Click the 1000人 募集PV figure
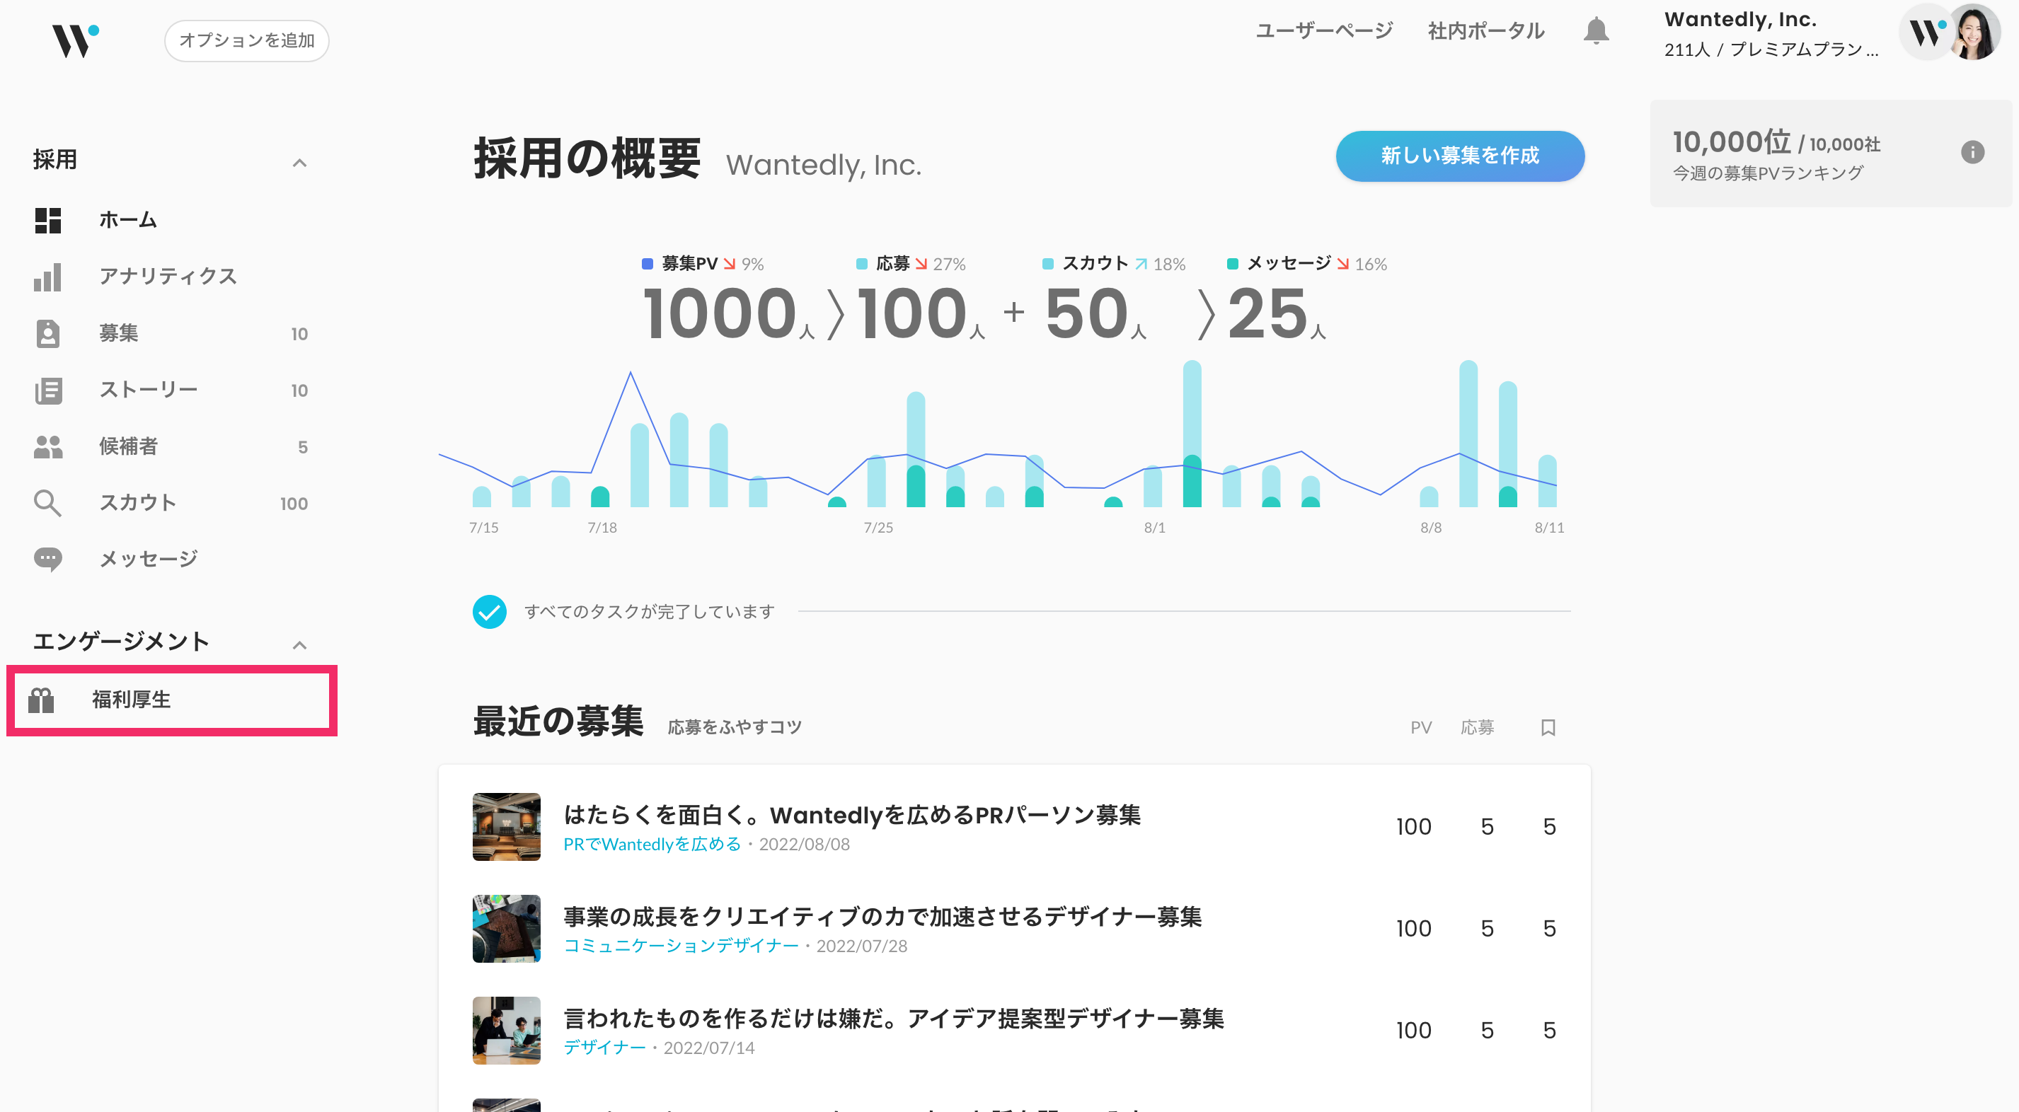 (729, 313)
